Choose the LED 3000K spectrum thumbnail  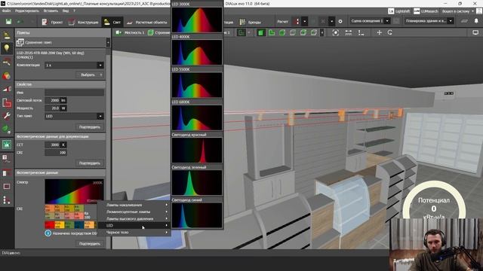click(197, 20)
